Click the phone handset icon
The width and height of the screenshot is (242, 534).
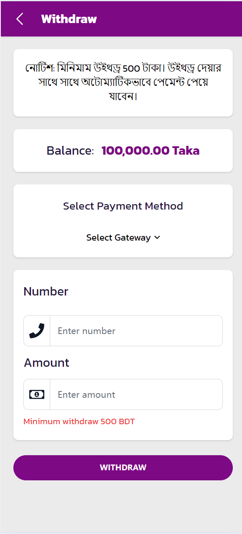(37, 331)
